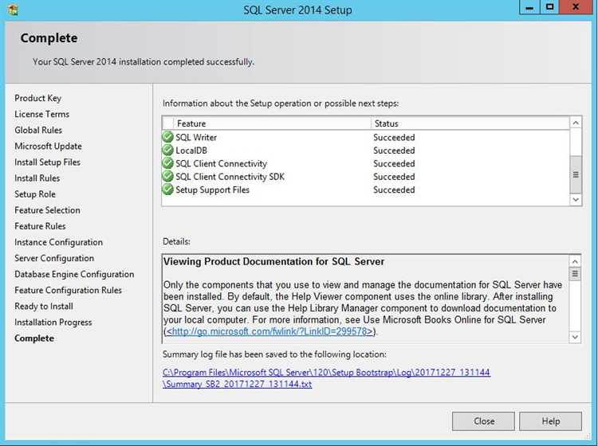Select the Setup Role step
The height and width of the screenshot is (446, 598).
click(35, 194)
